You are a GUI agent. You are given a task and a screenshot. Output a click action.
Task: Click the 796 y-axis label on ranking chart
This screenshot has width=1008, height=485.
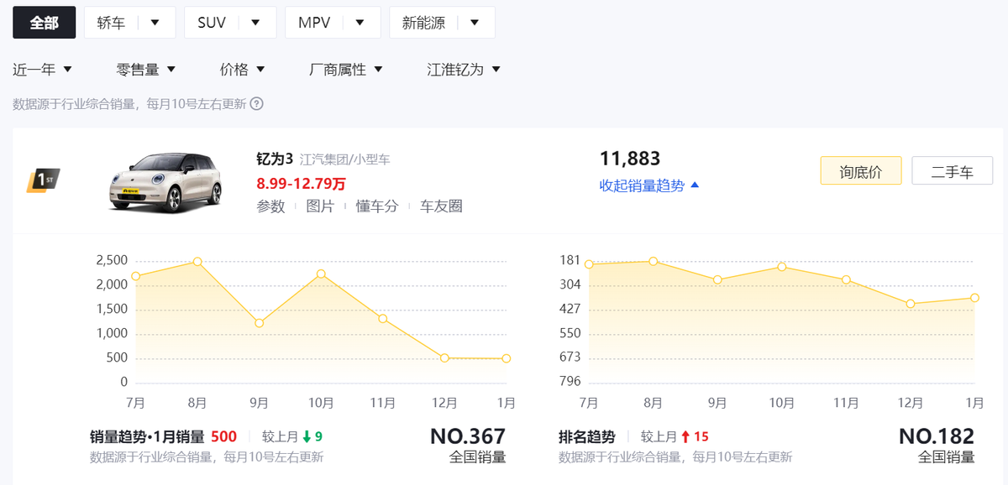(x=570, y=382)
